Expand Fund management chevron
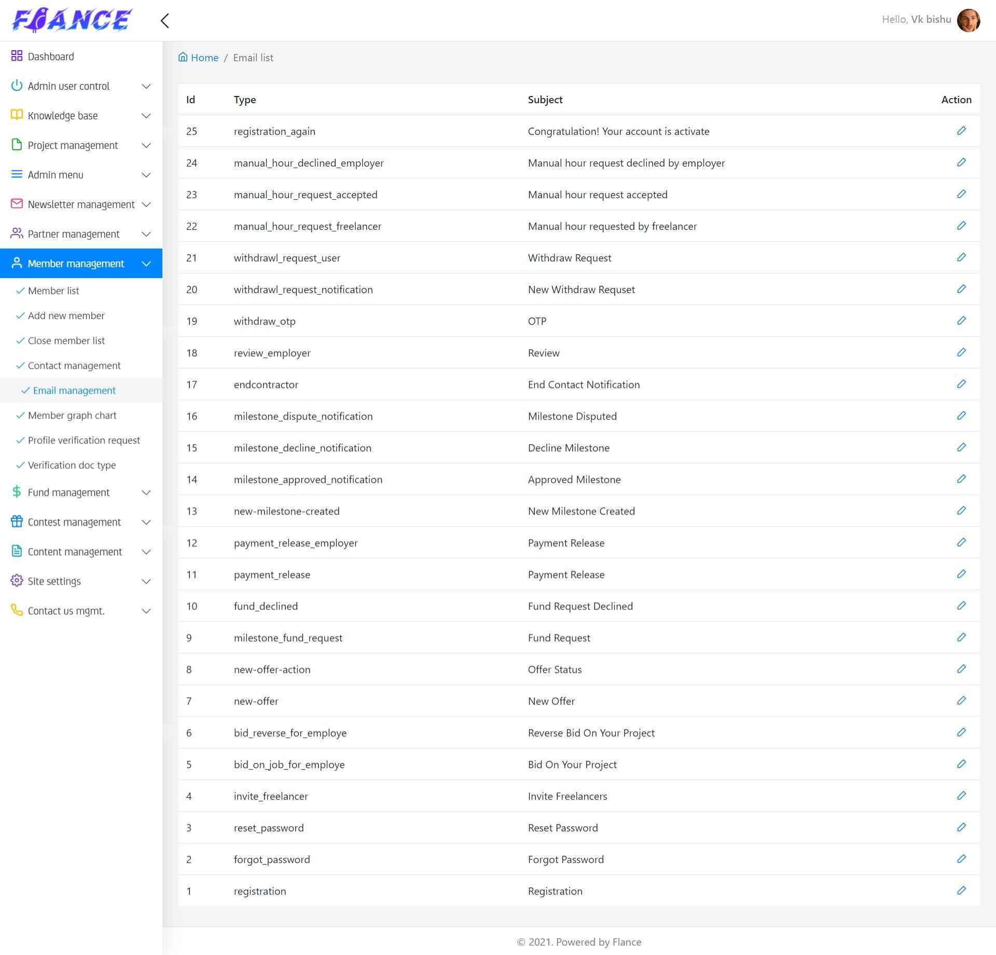The image size is (996, 955). [146, 492]
